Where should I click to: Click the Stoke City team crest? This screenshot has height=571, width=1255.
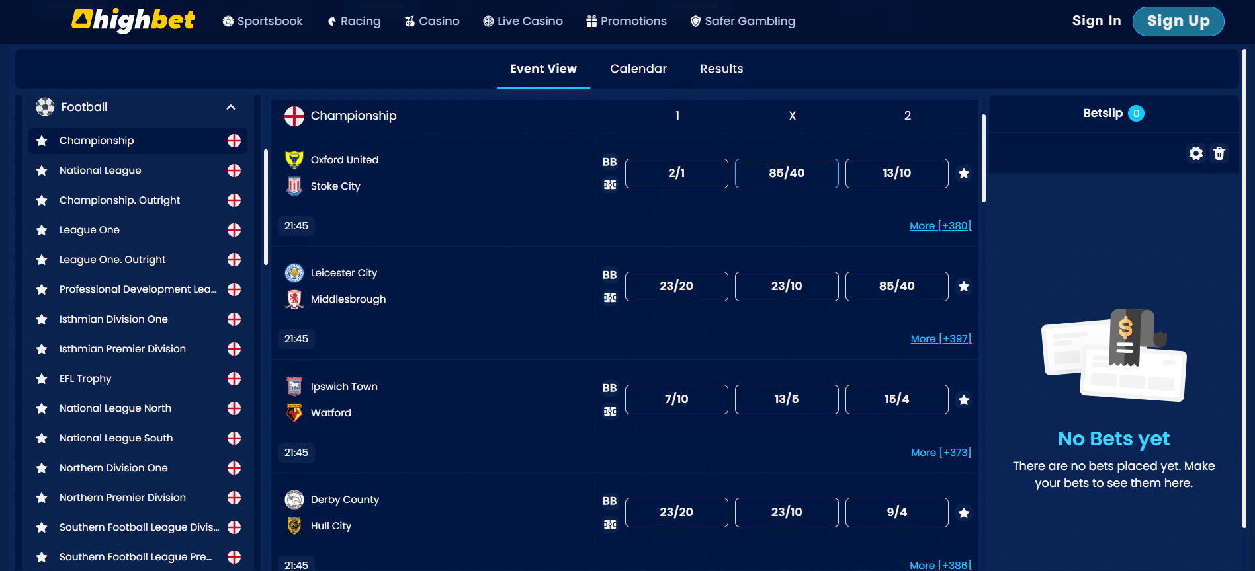tap(294, 186)
